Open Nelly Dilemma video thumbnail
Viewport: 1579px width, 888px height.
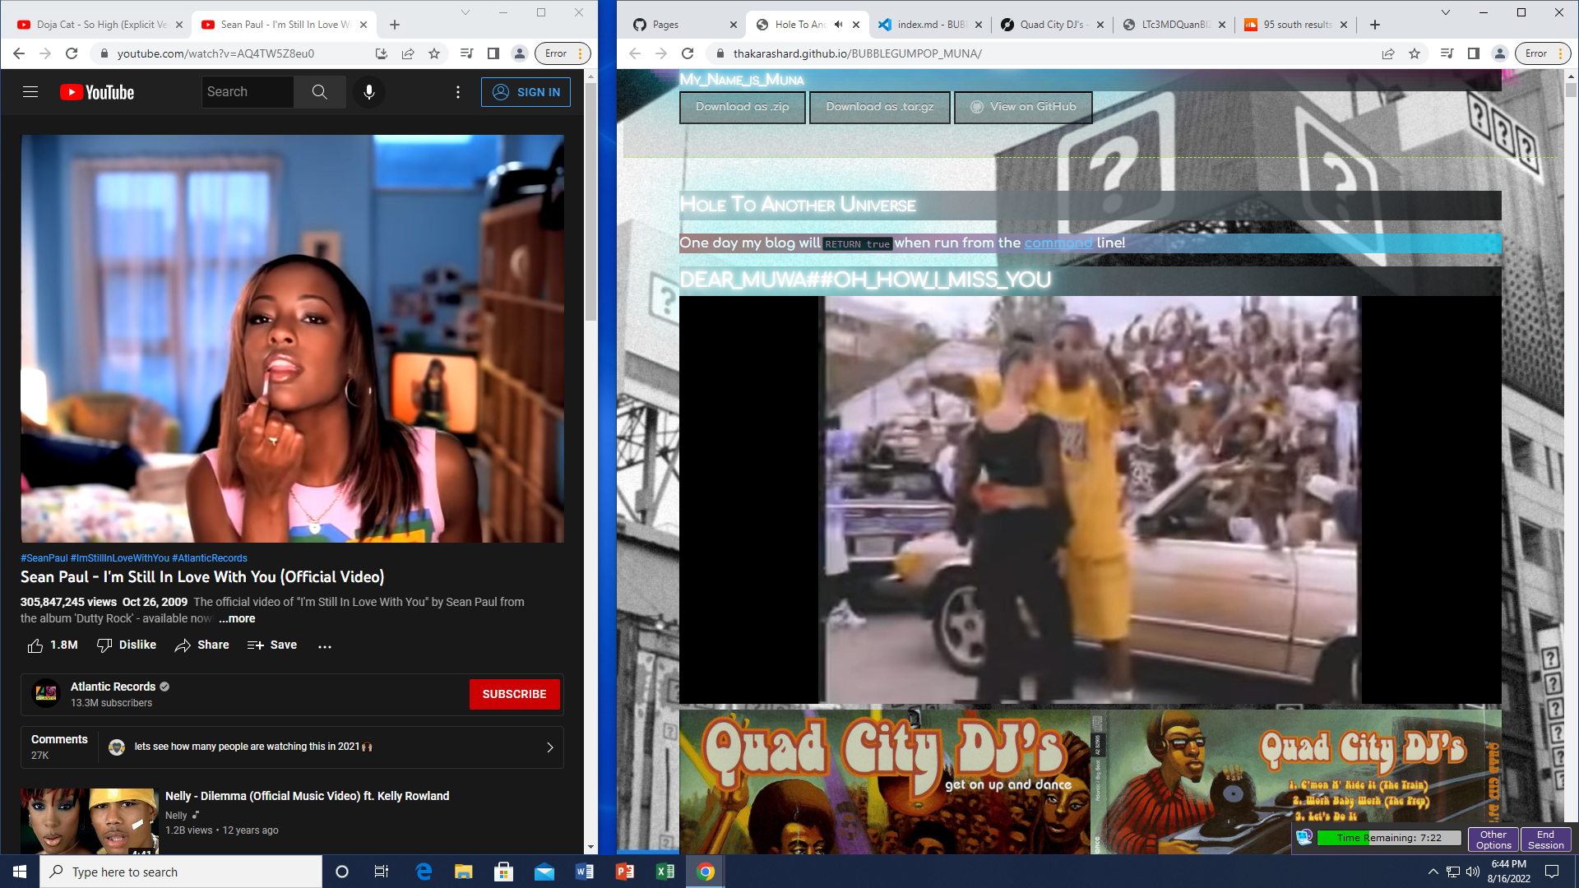pos(89,821)
